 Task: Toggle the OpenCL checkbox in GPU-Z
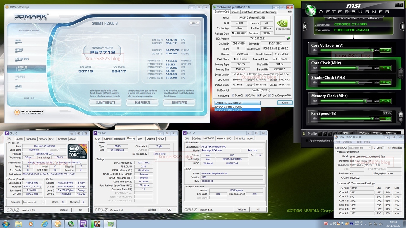(233, 95)
